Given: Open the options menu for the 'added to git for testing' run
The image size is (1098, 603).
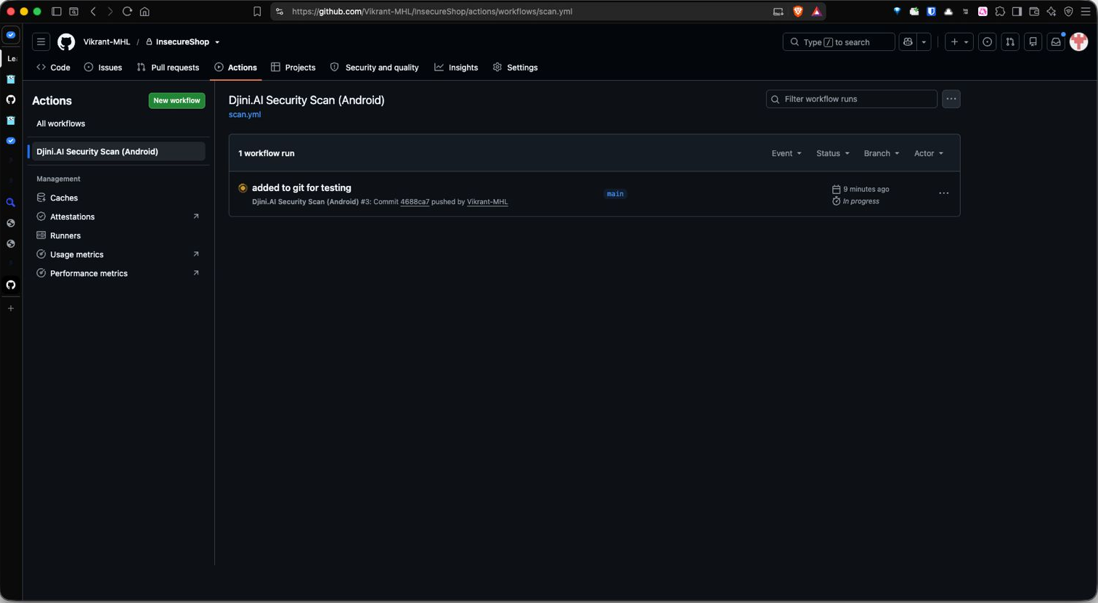Looking at the screenshot, I should point(943,193).
